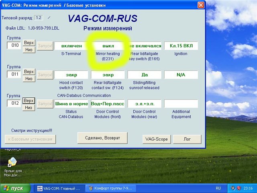
Task: Click the Запуск! button in group 011 row
Action: pos(45,75)
